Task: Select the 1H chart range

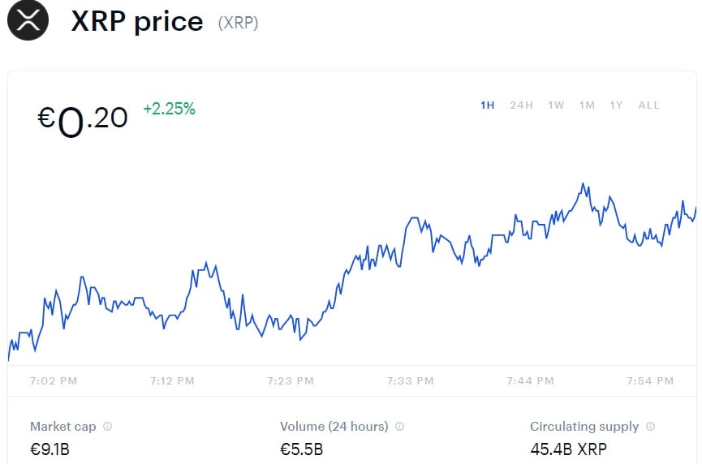Action: [487, 105]
